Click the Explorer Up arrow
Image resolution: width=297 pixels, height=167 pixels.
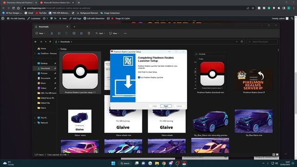point(50,42)
